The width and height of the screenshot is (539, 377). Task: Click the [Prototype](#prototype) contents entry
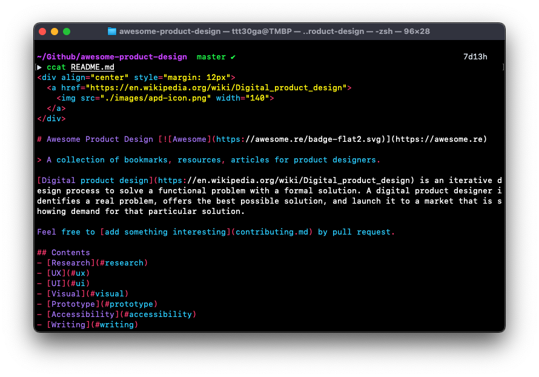click(98, 304)
